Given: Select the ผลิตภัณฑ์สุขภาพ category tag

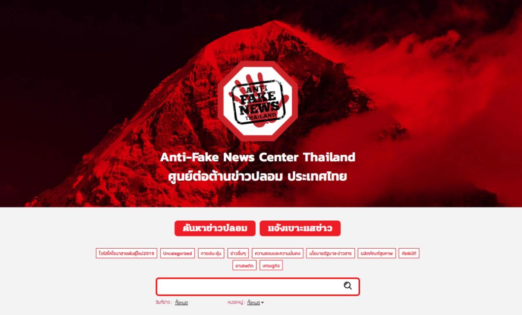Looking at the screenshot, I should [x=377, y=253].
